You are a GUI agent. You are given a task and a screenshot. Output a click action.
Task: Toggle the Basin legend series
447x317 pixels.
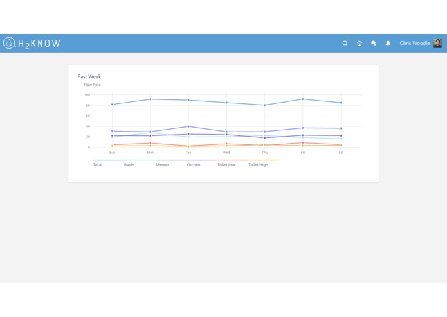pyautogui.click(x=129, y=165)
